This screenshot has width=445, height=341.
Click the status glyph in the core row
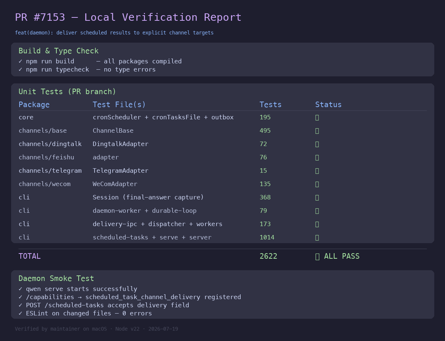(317, 117)
